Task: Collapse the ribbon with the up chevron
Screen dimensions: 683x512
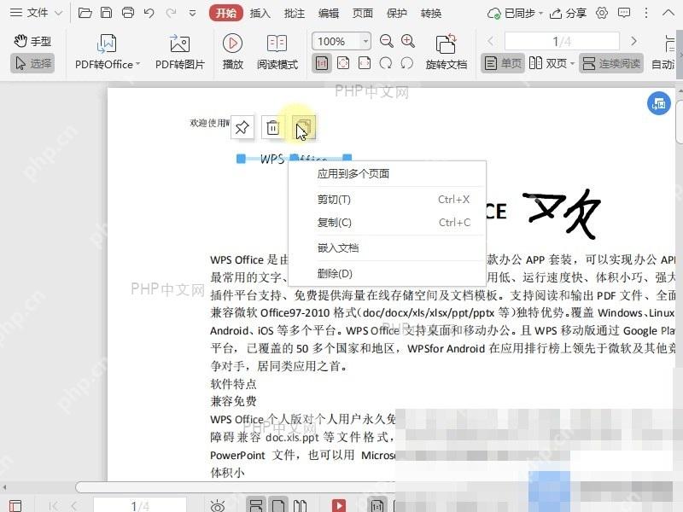Action: tap(668, 13)
